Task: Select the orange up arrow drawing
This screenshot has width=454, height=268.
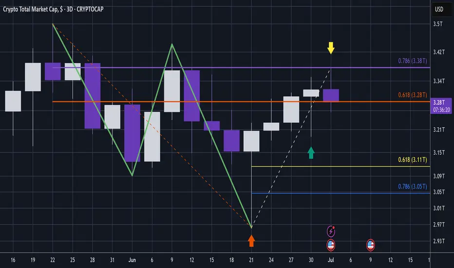Action: click(x=251, y=241)
